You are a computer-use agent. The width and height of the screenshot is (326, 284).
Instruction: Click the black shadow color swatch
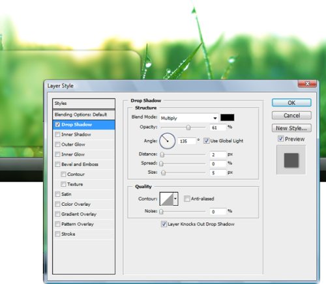pyautogui.click(x=228, y=117)
